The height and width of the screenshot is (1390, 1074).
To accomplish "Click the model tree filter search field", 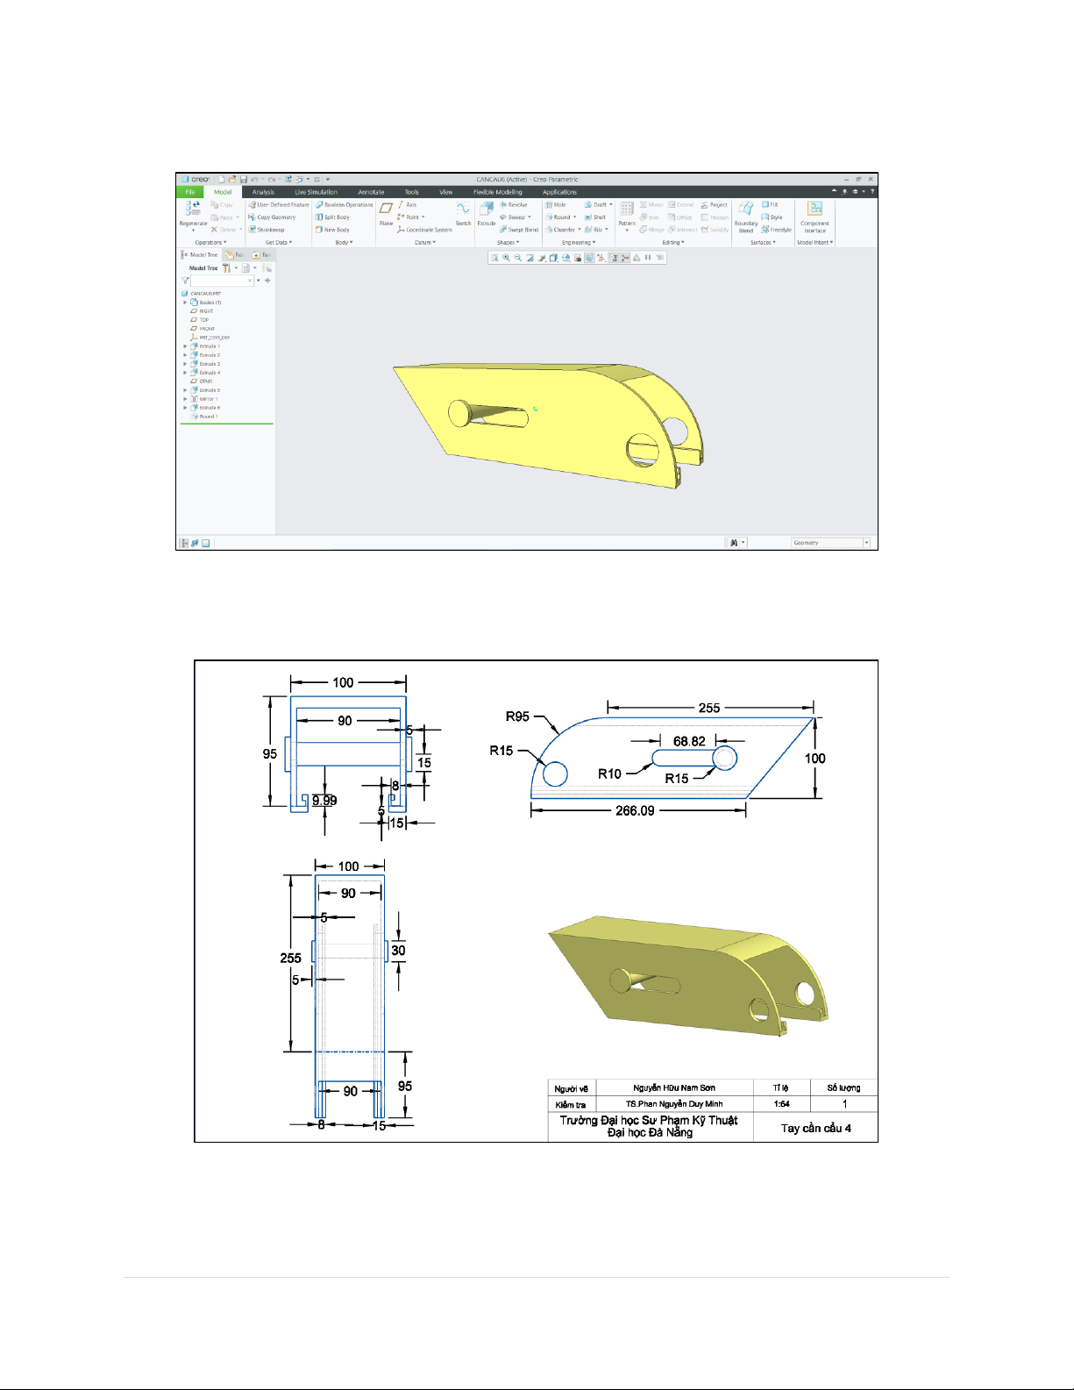I will [221, 281].
